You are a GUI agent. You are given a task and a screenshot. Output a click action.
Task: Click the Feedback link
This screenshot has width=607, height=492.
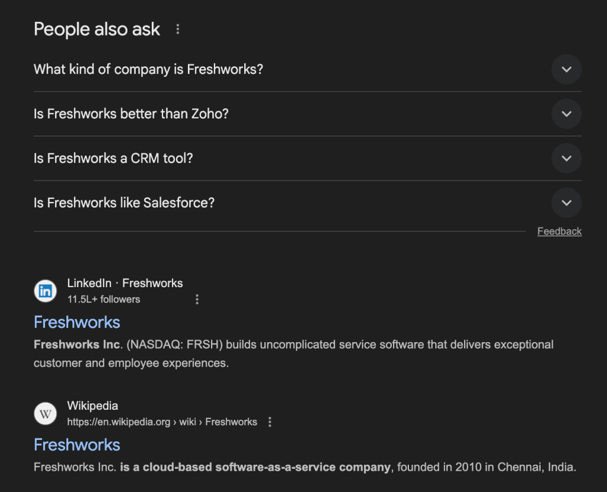pos(559,231)
